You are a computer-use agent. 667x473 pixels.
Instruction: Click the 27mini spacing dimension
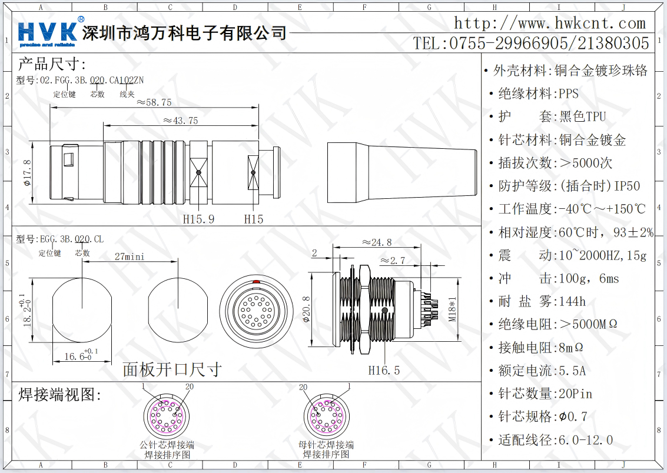130,257
